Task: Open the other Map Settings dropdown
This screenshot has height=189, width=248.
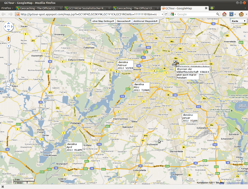Action: [103, 21]
